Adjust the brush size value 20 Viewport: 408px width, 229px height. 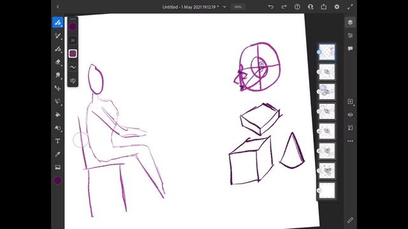tap(73, 40)
